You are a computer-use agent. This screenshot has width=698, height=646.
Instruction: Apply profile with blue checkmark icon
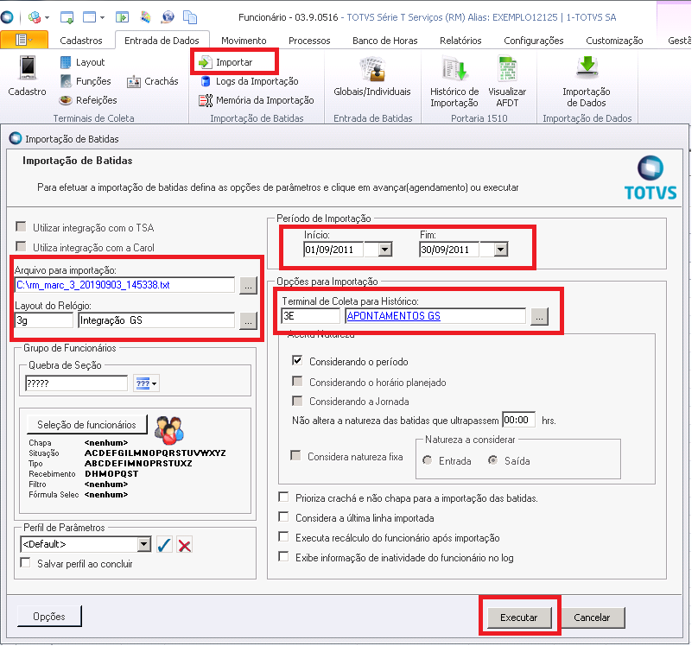click(164, 545)
